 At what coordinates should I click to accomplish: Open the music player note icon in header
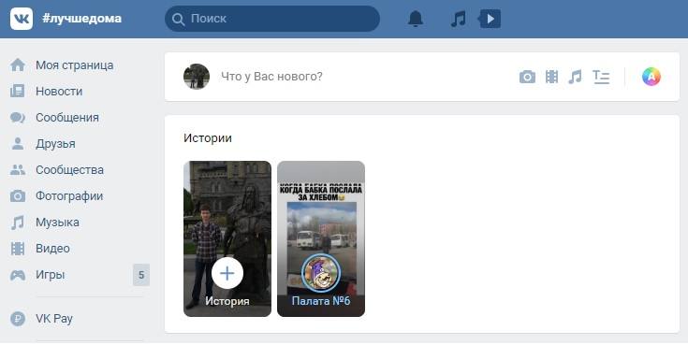tap(458, 19)
